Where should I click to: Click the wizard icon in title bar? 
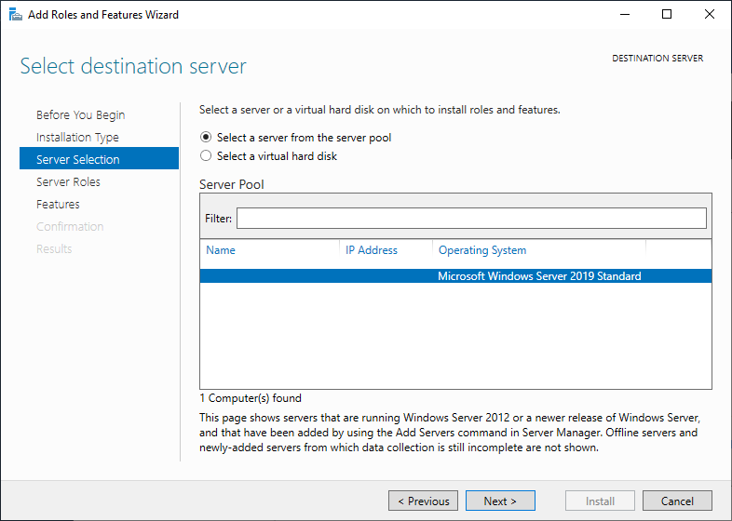(x=15, y=14)
